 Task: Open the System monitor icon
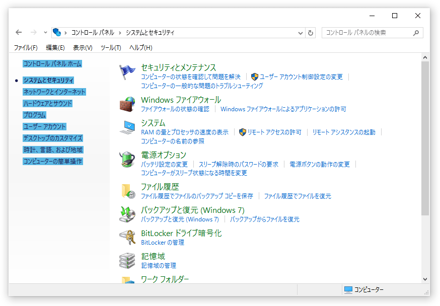click(127, 128)
